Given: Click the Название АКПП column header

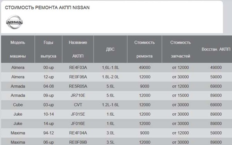Looking at the screenshot, I should (78, 49).
